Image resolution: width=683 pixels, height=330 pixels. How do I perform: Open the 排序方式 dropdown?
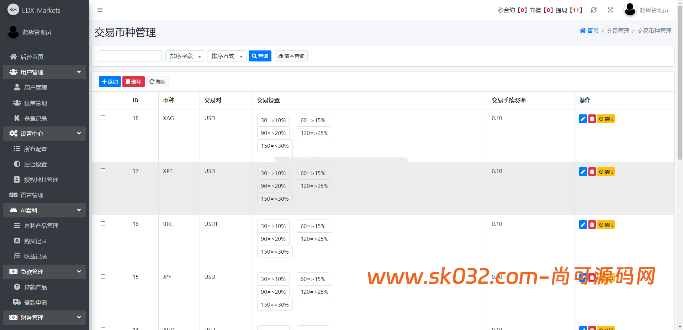coord(227,56)
